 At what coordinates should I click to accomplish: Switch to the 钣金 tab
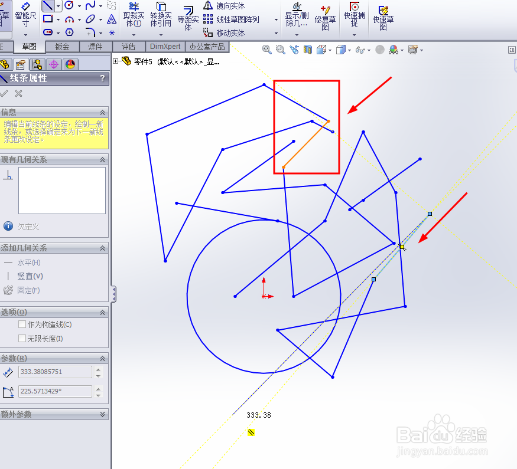coord(62,47)
